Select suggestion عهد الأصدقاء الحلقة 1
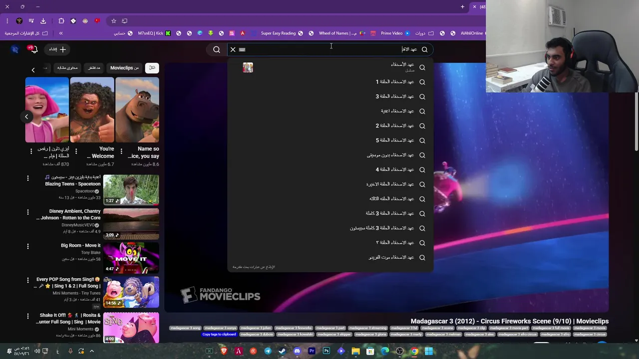The image size is (639, 359). [x=330, y=82]
